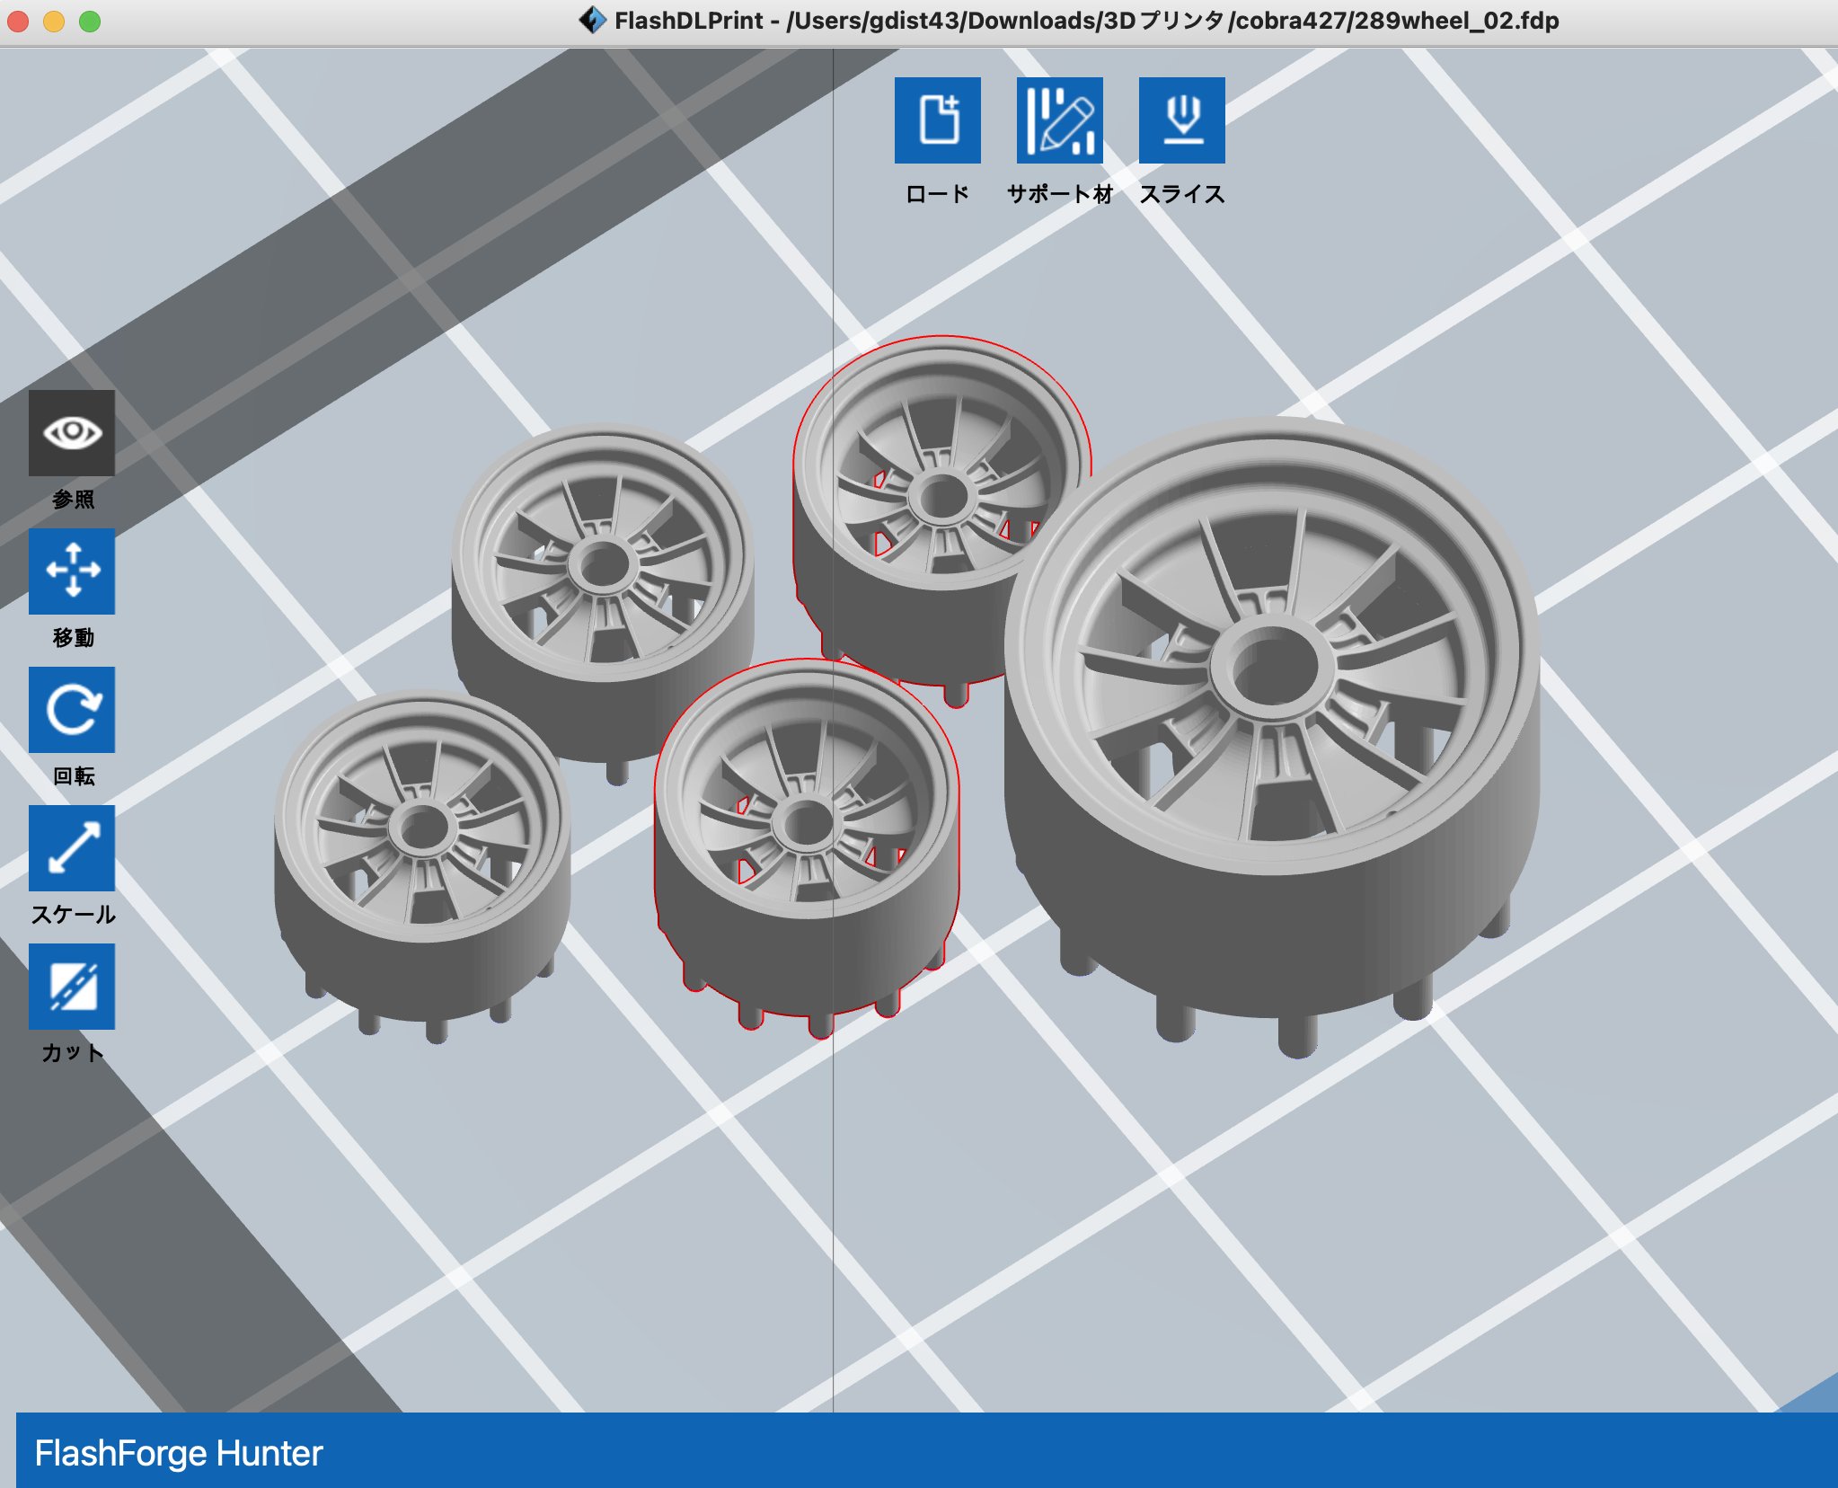The height and width of the screenshot is (1488, 1838).
Task: Click the FlashDLPrint title bar icon
Action: point(592,20)
